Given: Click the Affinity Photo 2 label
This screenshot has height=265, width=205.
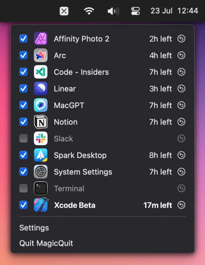Looking at the screenshot, I should tap(82, 39).
